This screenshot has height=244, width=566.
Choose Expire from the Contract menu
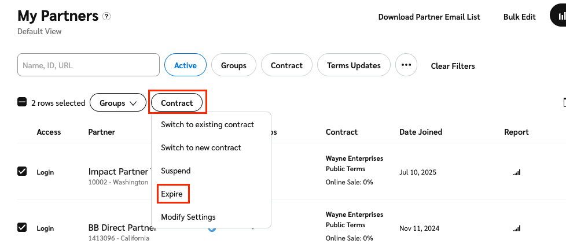click(x=172, y=194)
